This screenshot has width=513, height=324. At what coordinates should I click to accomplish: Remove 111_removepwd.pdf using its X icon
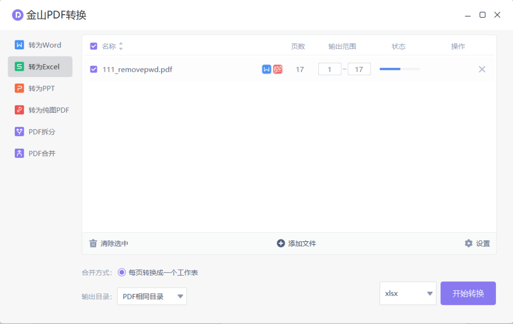[482, 69]
